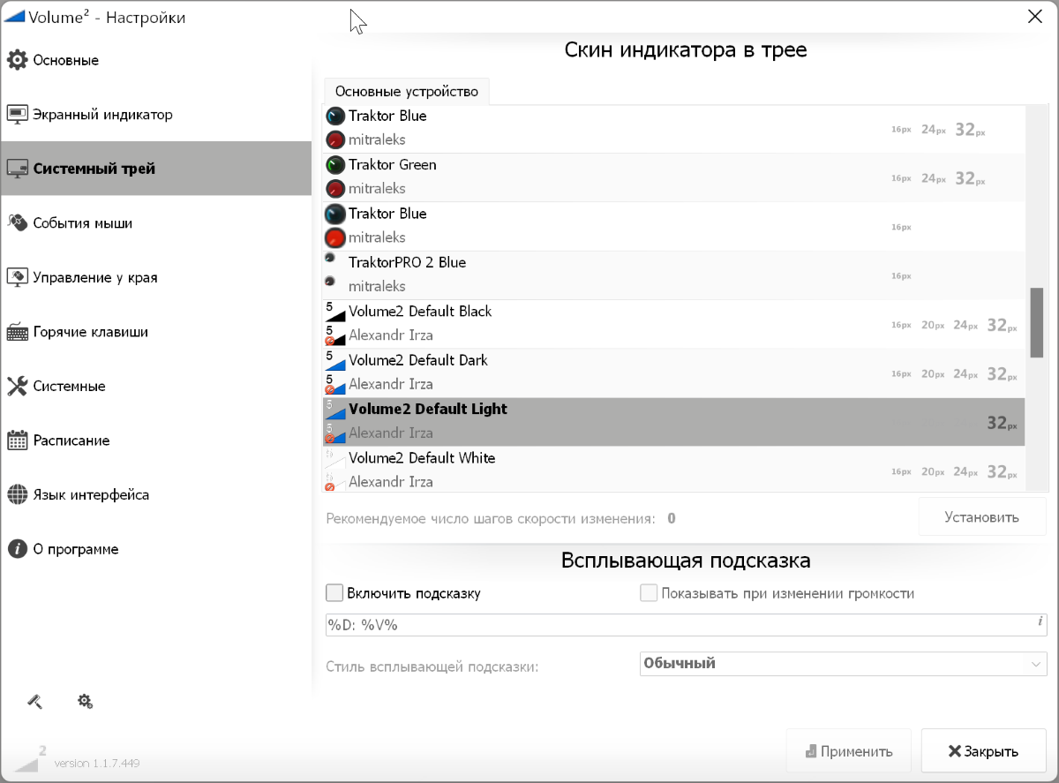1059x783 pixels.
Task: Click the skin list scrollbar thumb
Action: pos(1037,322)
